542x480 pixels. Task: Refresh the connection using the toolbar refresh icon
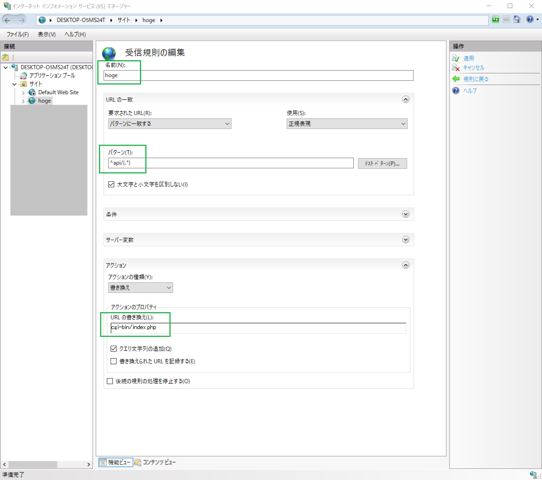[495, 19]
